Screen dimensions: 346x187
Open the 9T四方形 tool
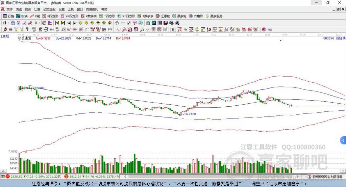126,16
